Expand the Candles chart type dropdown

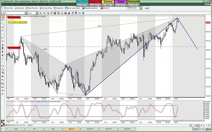click(26, 13)
